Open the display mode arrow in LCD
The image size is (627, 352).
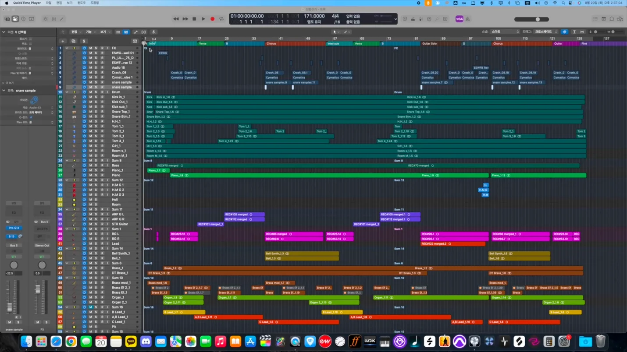395,19
